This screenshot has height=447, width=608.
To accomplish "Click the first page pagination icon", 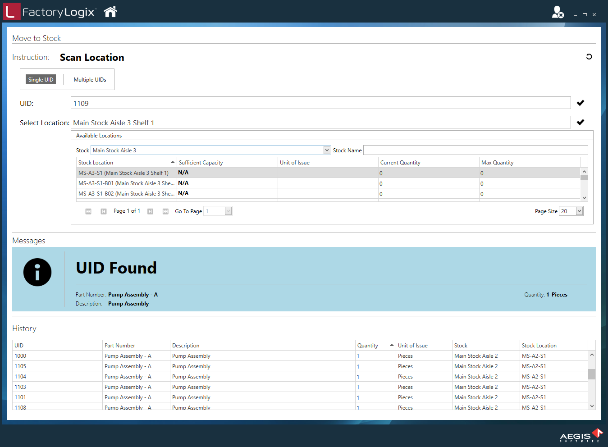I will (x=88, y=211).
